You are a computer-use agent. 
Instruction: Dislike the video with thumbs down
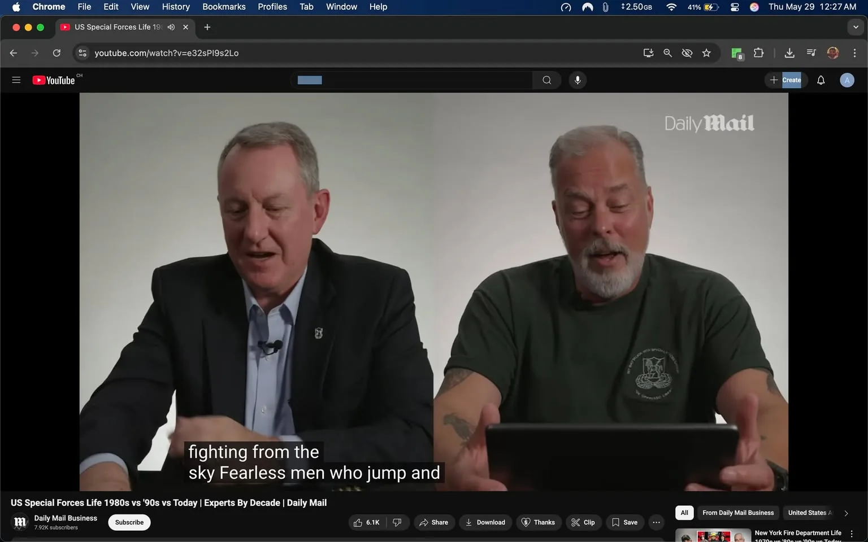coord(397,522)
